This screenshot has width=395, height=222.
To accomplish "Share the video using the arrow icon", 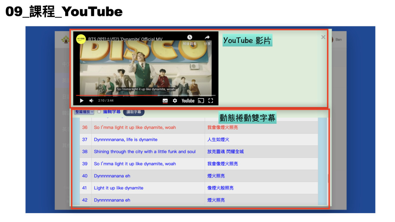I will coord(207,37).
